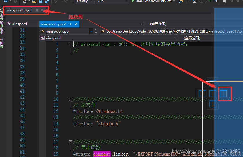Open the 服务器资源管理器 side panel tab

pos(1,20)
